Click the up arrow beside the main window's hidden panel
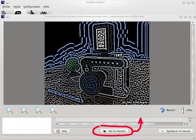Viewport: 196px width, 140px height. [x=190, y=119]
